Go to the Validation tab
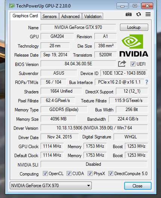This screenshot has height=198, width=161. pos(93,16)
